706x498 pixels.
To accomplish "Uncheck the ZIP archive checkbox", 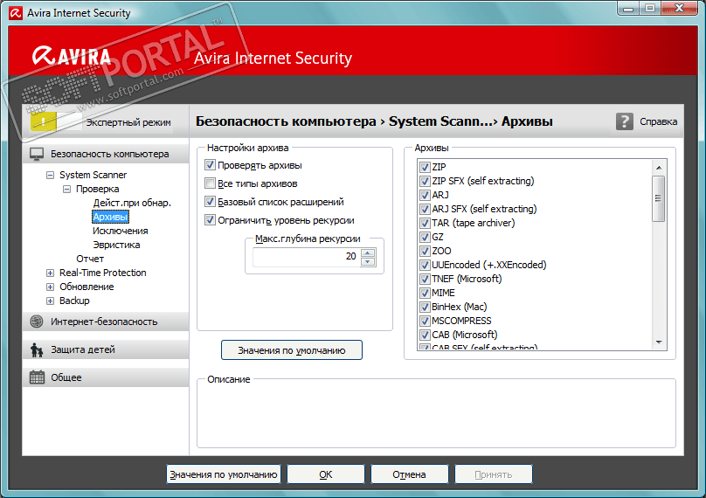I will pos(425,168).
